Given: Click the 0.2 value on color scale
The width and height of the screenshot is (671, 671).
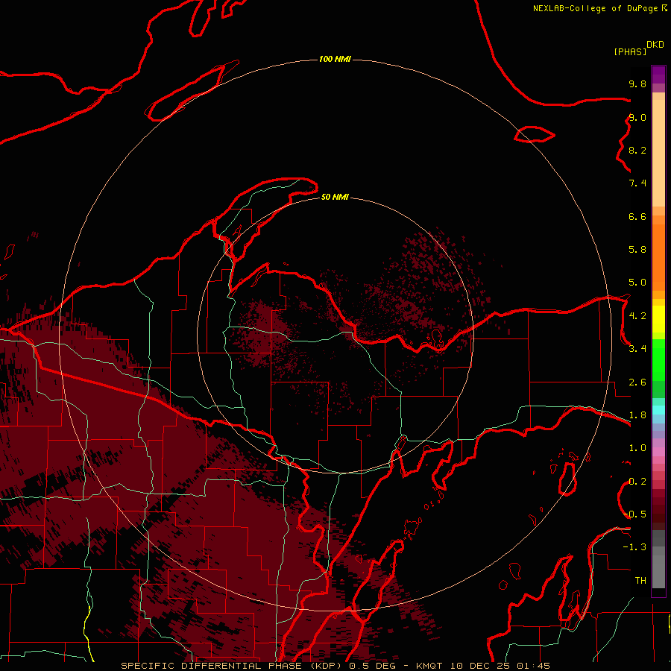Looking at the screenshot, I should pyautogui.click(x=637, y=482).
